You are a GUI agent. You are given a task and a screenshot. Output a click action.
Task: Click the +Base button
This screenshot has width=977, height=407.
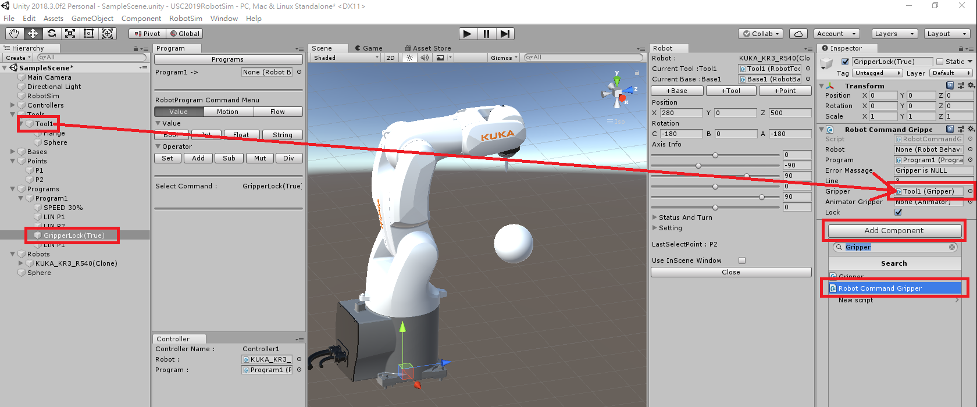677,91
